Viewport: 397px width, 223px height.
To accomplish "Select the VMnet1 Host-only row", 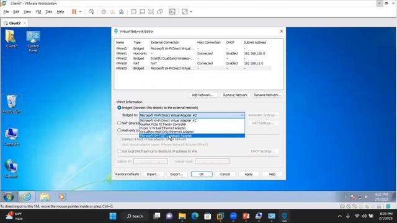I will pyautogui.click(x=193, y=53).
